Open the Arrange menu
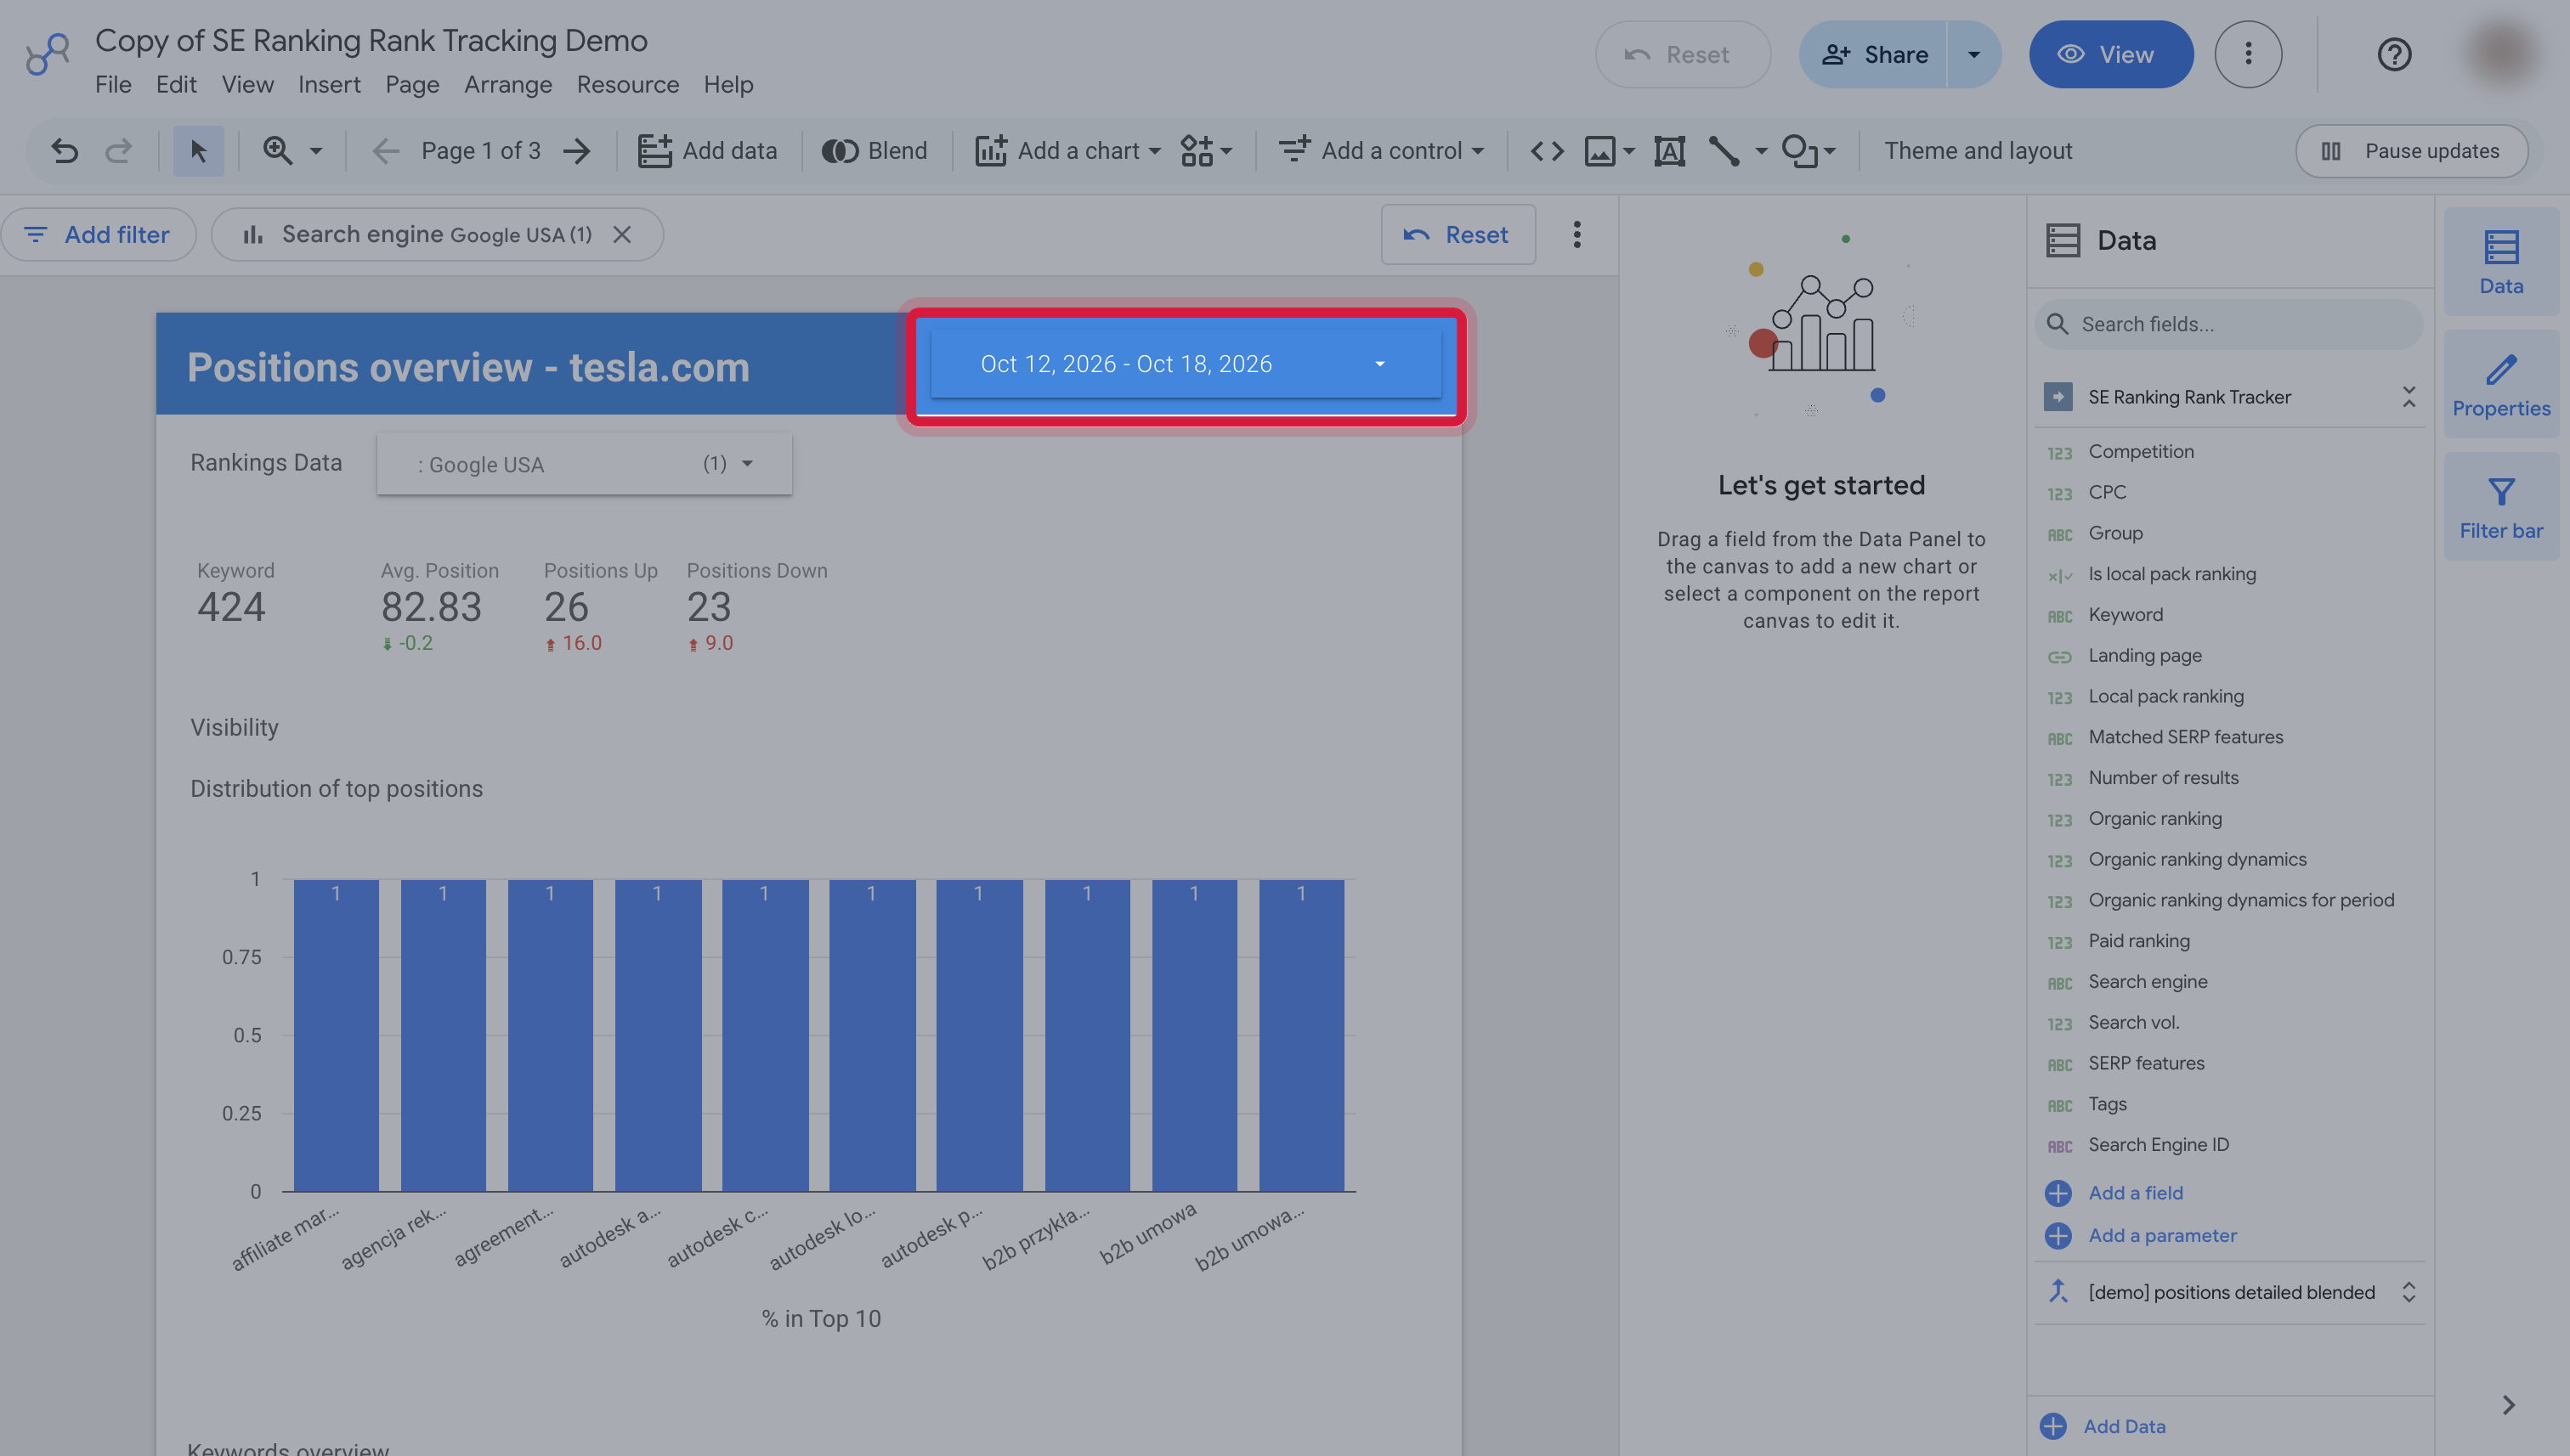Viewport: 2570px width, 1456px height. 507,85
